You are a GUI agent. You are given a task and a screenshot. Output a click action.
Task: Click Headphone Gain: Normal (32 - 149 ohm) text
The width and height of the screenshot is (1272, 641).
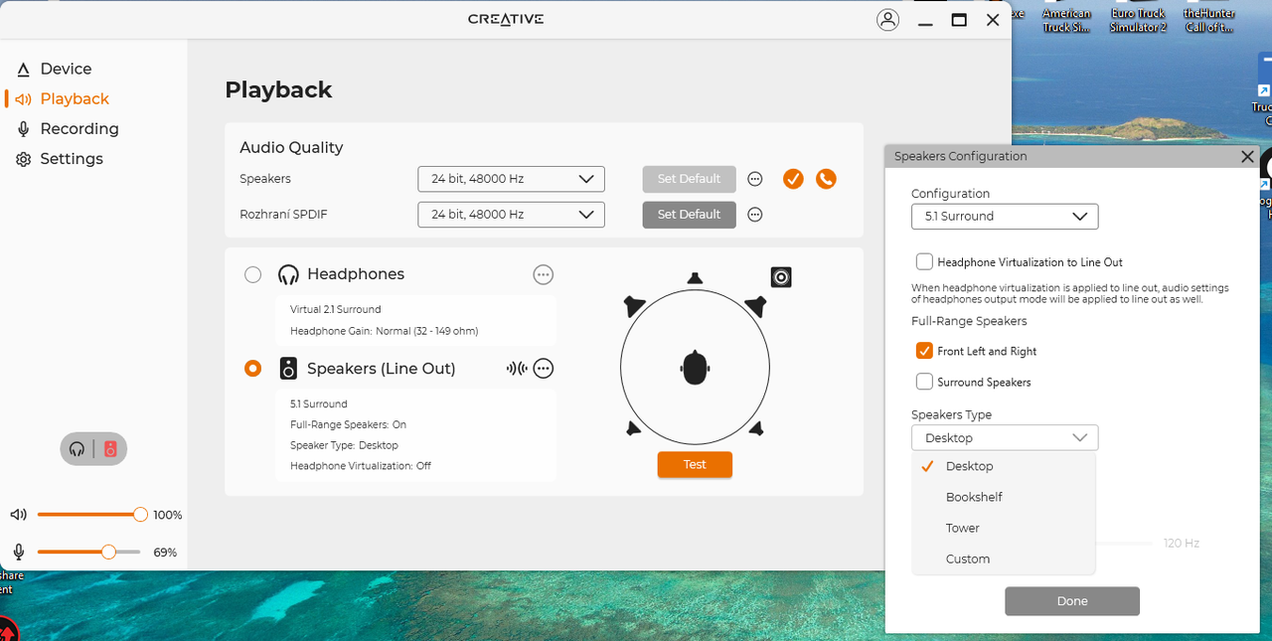click(384, 331)
